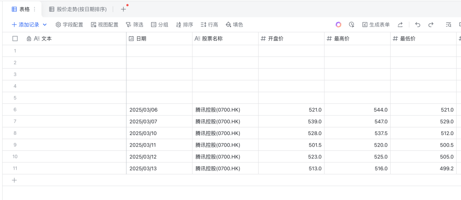
Task: Add a new view with plus tab
Action: pyautogui.click(x=123, y=9)
